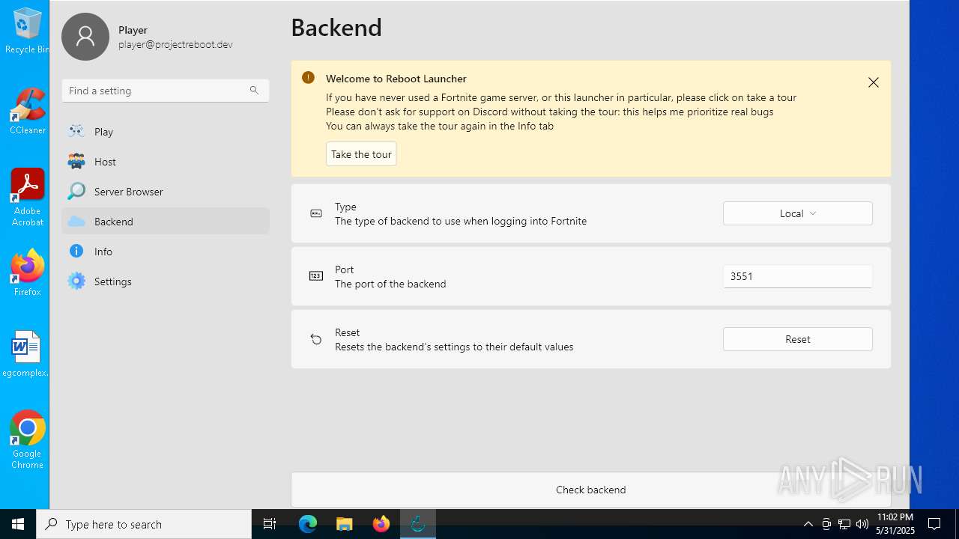Open Adobe Acrobat desktop shortcut
The width and height of the screenshot is (959, 539).
(27, 198)
